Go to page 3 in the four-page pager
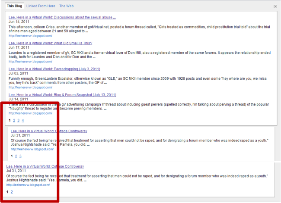The image size is (281, 203). 18,120
